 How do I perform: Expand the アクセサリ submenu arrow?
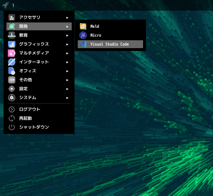point(67,18)
